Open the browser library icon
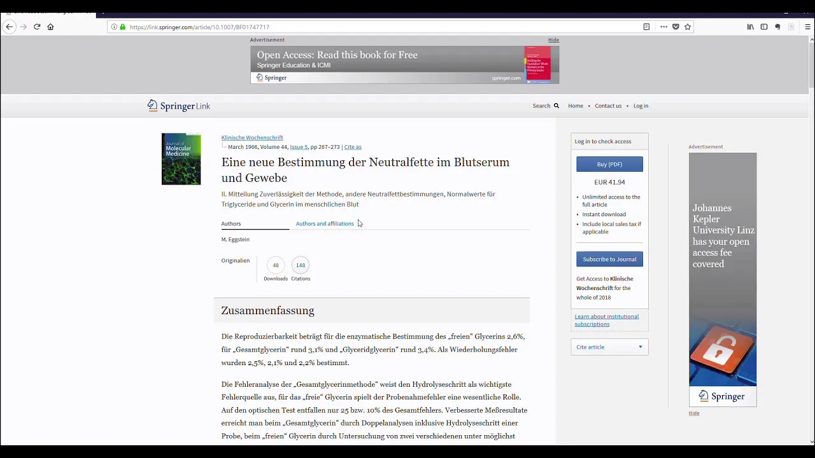Viewport: 815px width, 458px height. tap(750, 27)
